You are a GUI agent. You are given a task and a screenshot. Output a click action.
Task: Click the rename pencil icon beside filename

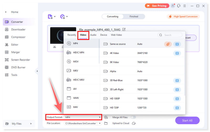click(x=124, y=29)
